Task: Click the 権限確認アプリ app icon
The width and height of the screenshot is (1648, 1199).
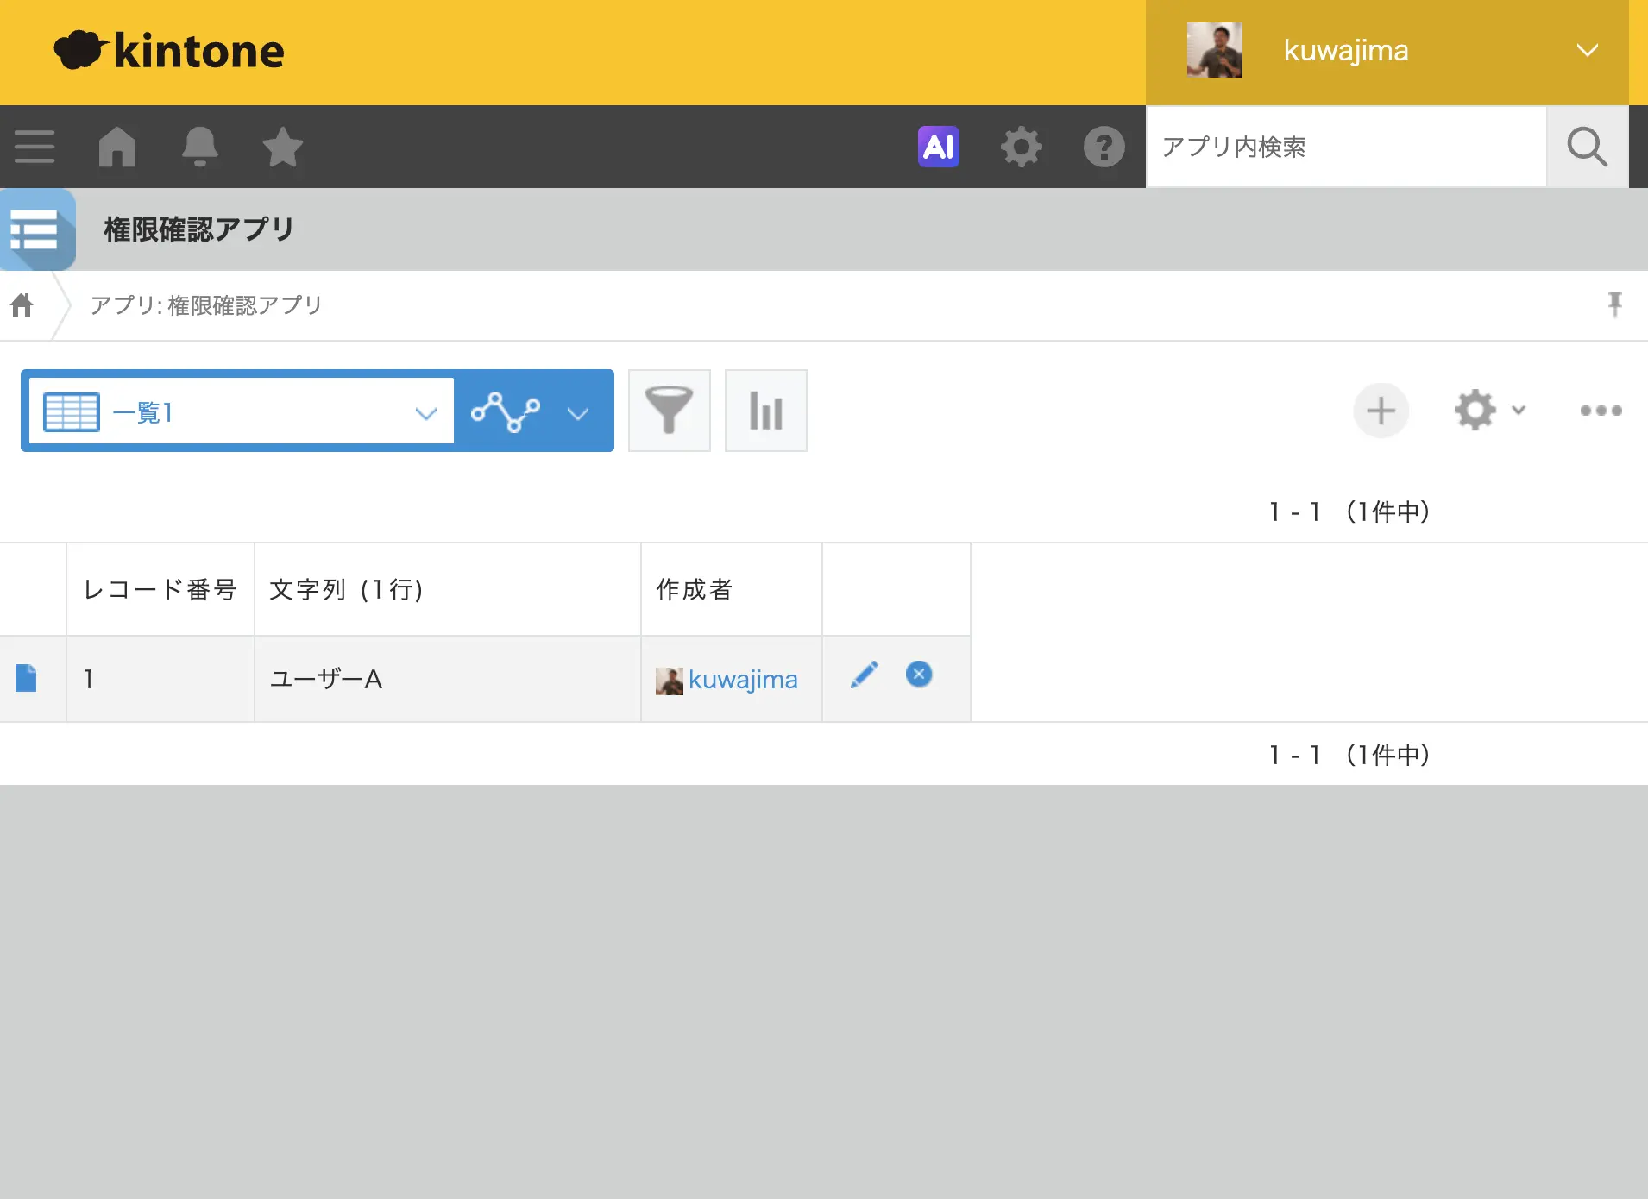Action: click(x=37, y=229)
